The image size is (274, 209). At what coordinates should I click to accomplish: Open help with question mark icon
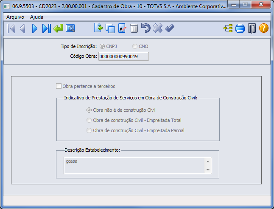264,28
